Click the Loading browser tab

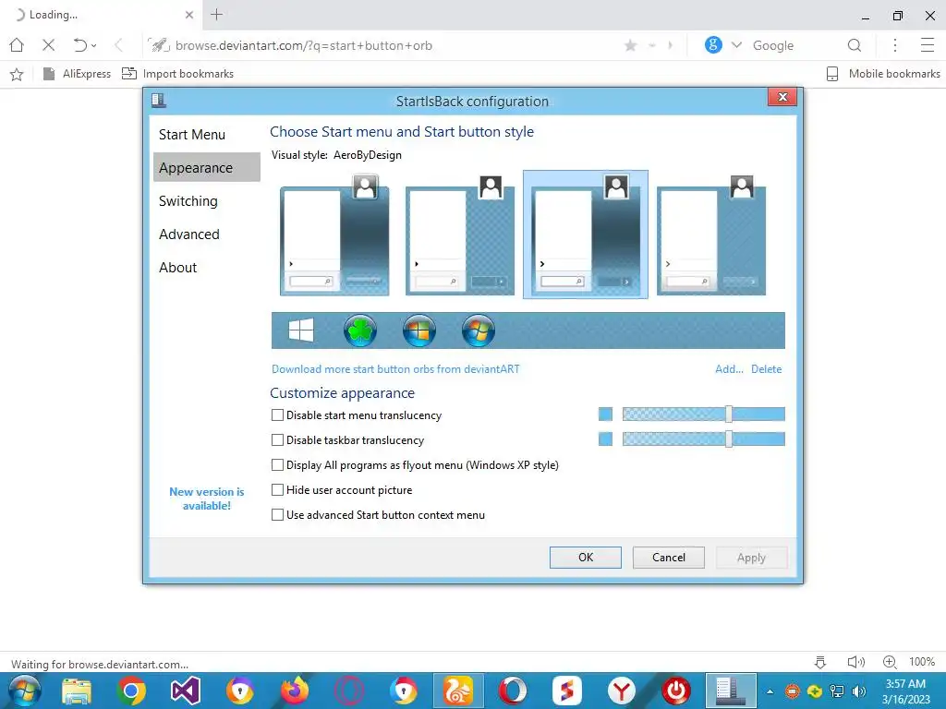click(x=100, y=15)
